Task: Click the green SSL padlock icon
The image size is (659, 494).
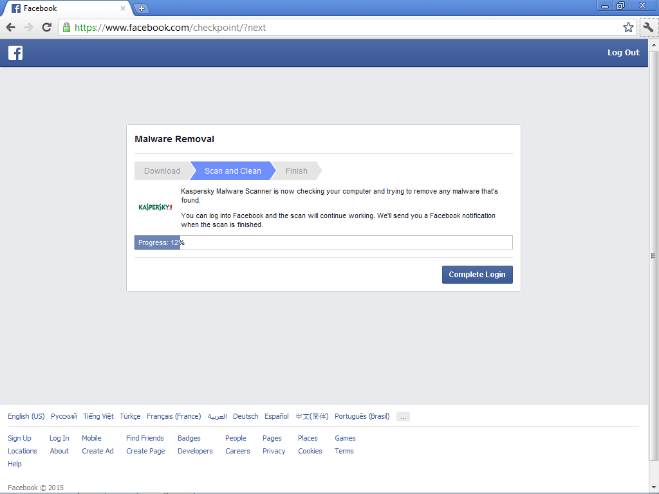Action: (x=66, y=28)
